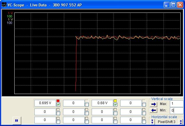Click the Max vertical scale input field
The image size is (185, 126).
(x=177, y=104)
